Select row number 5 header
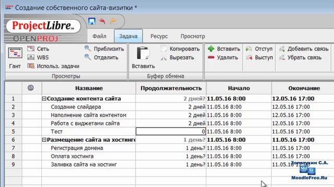The height and width of the screenshot is (187, 334). [13, 131]
